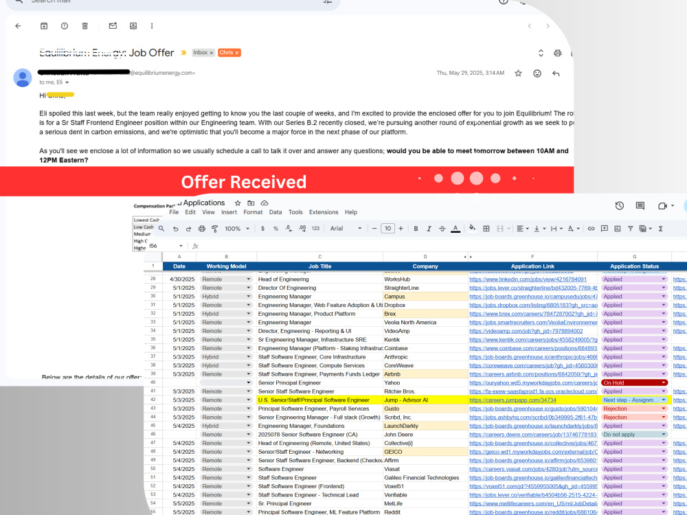Viewport: 687px width, 515px height.
Task: Open the fill color picker
Action: click(x=472, y=228)
